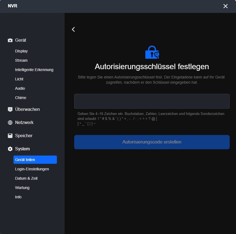Expand the Überwachen section

[x=27, y=109]
